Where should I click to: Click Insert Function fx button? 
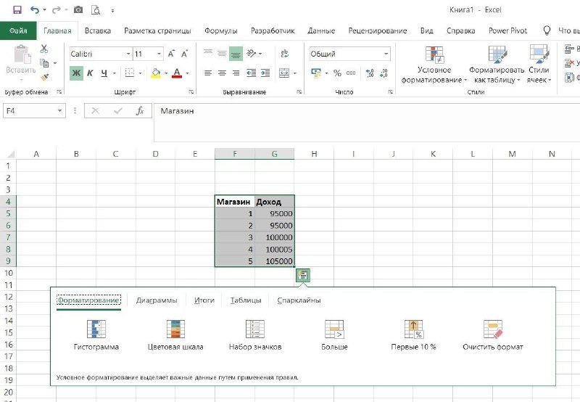point(140,111)
